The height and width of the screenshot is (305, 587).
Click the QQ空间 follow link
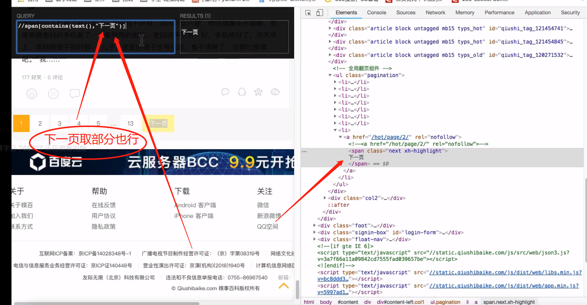tap(267, 227)
